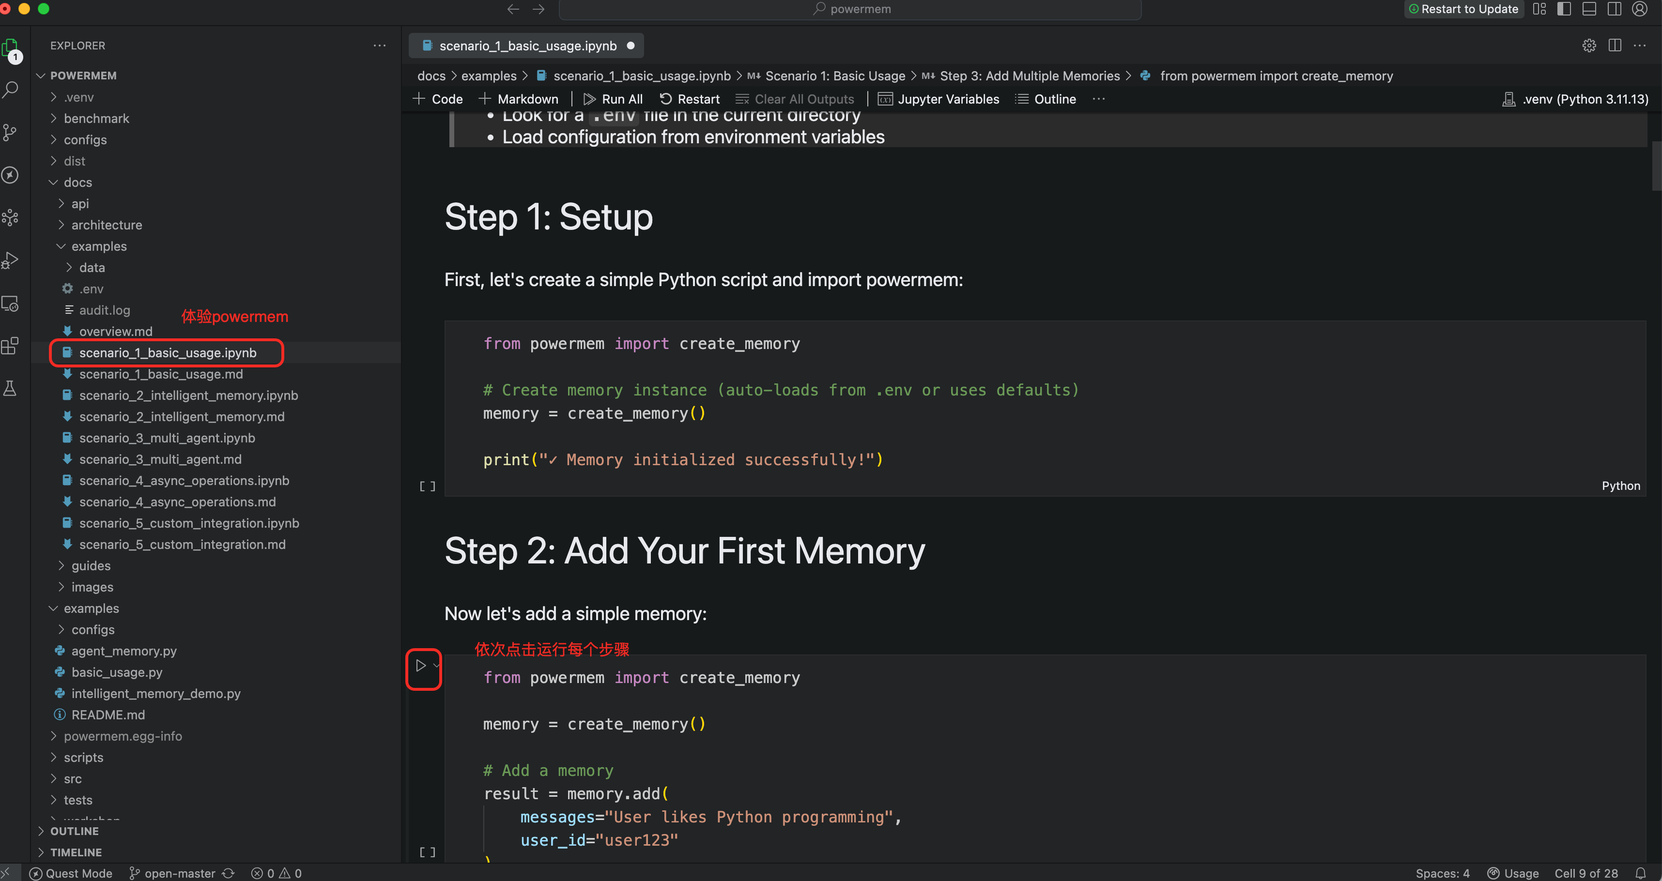Screen dimensions: 1662x881
Task: Toggle the secondary sidebar visibility
Action: (x=1614, y=9)
